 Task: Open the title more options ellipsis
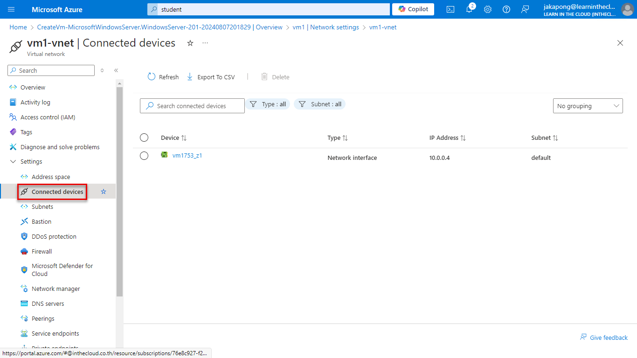click(205, 43)
